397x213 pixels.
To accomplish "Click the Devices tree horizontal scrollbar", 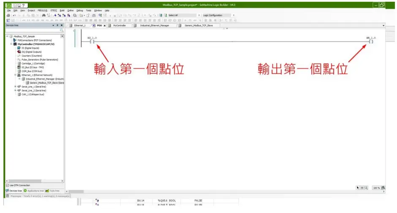I will (x=35, y=181).
